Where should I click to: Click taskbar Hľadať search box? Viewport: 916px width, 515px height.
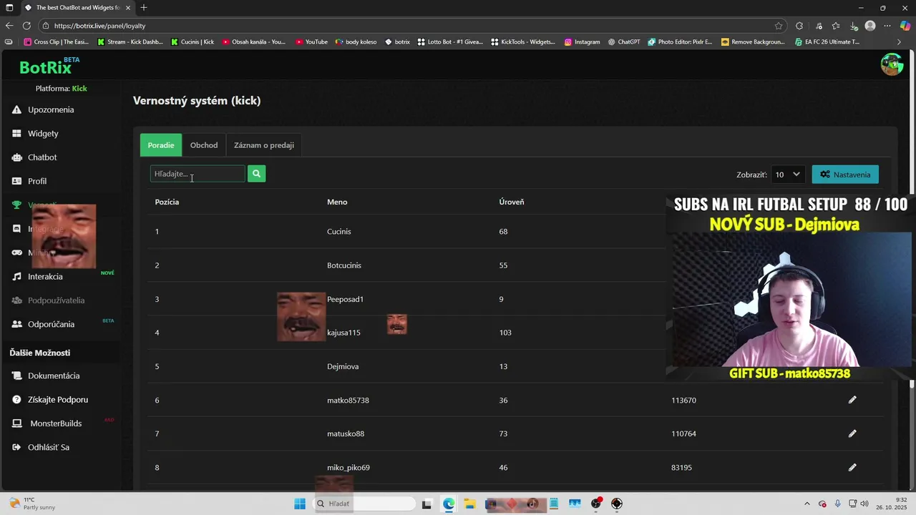pos(365,504)
